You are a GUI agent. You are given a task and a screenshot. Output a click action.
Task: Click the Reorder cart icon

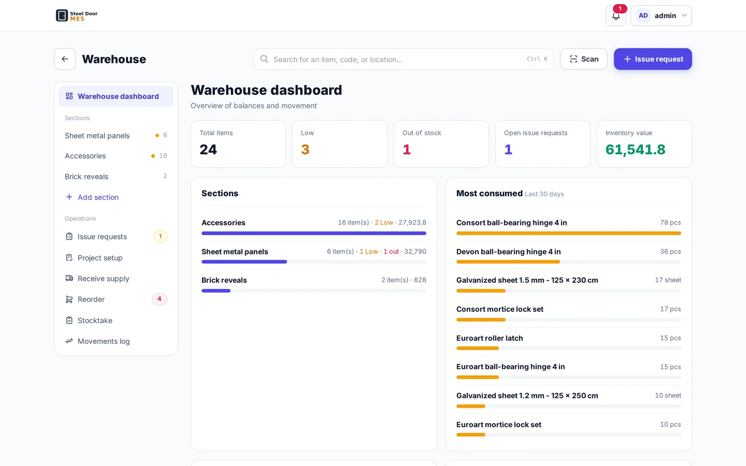69,299
